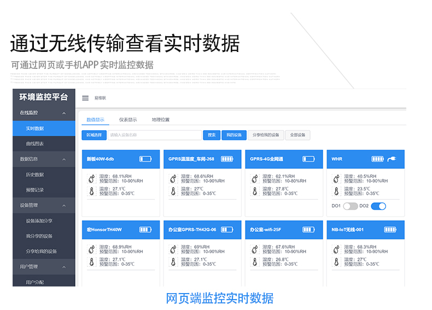432x310 pixels.
Task: Click the thermometer icon in the WHR card
Action: tap(336, 191)
